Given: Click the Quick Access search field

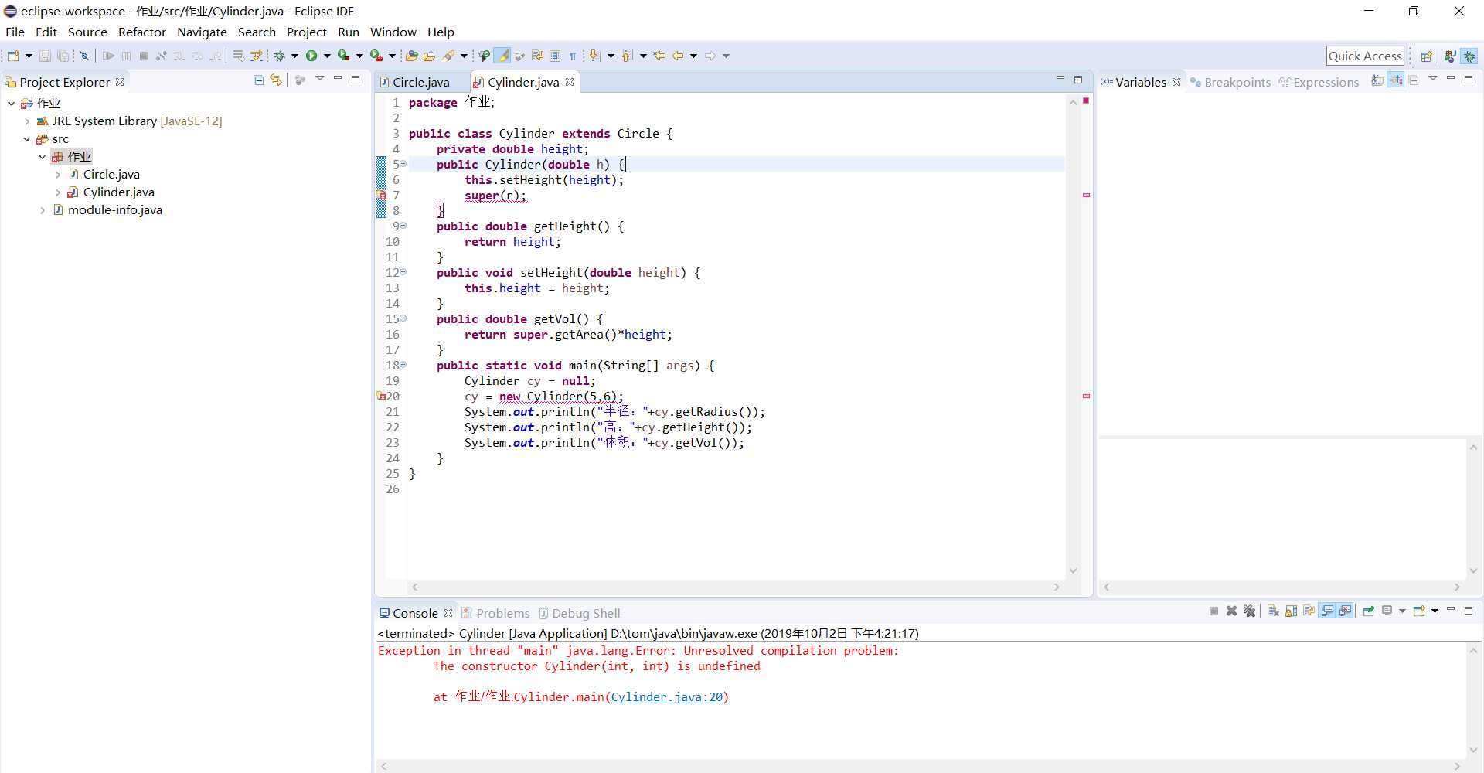Looking at the screenshot, I should click(1365, 56).
